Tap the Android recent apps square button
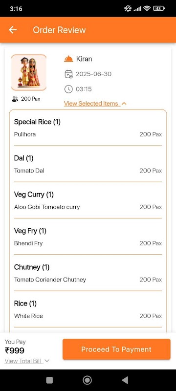 click(x=49, y=380)
